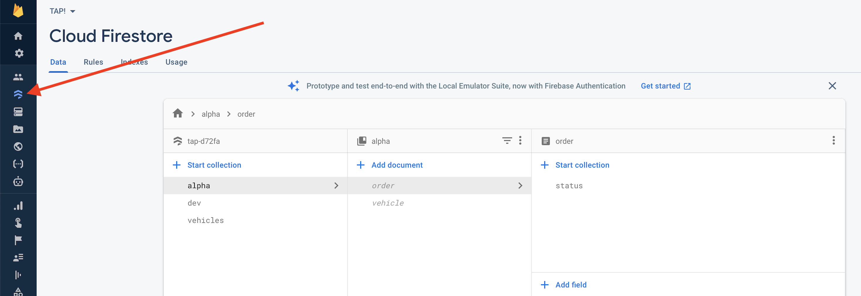This screenshot has width=861, height=296.
Task: Open Project Overview home icon in sidebar
Action: point(18,36)
